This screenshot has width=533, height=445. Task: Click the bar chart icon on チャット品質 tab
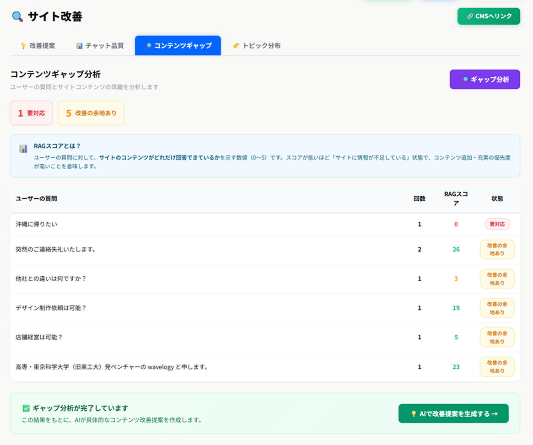click(79, 46)
